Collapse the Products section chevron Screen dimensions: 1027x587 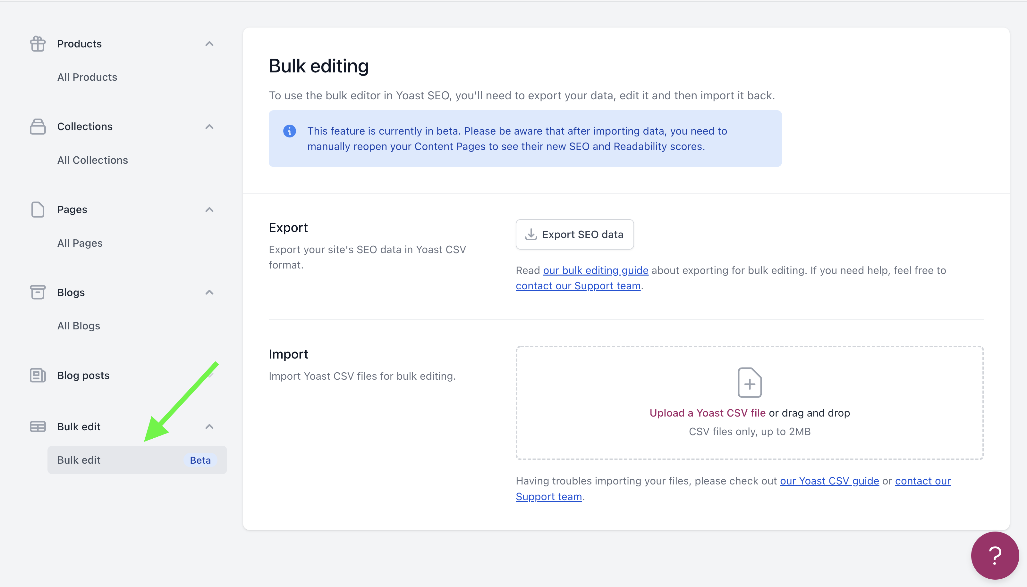click(x=209, y=44)
